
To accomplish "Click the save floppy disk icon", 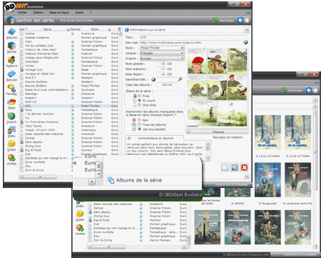I will point(235,167).
